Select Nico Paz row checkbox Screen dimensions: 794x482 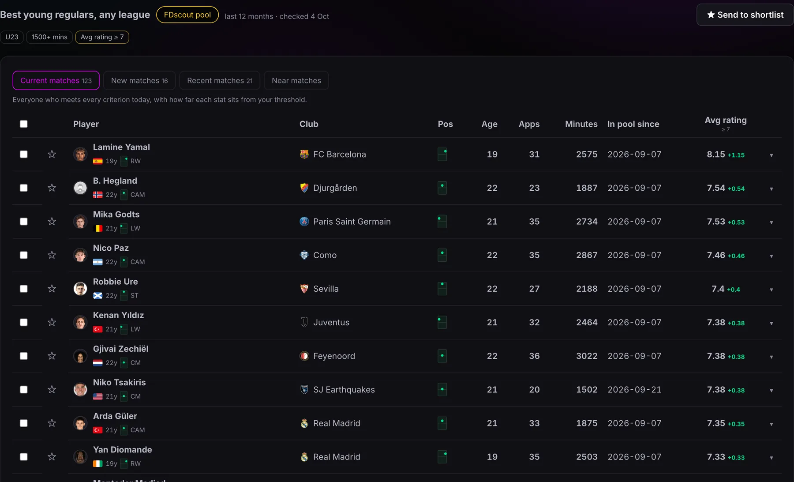click(x=24, y=255)
